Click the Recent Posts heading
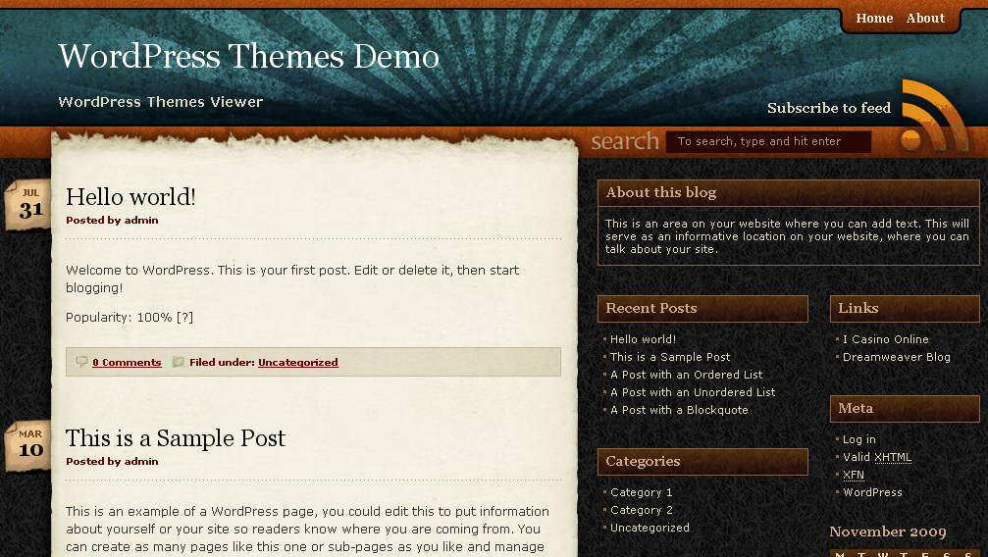The image size is (988, 557). tap(650, 308)
